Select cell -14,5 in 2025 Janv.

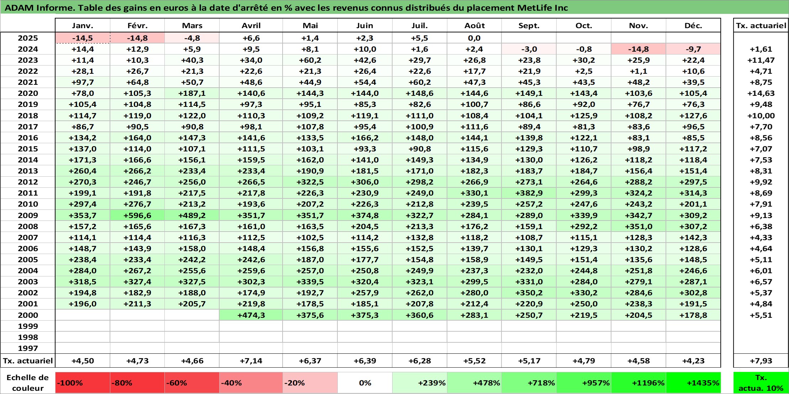click(x=83, y=38)
